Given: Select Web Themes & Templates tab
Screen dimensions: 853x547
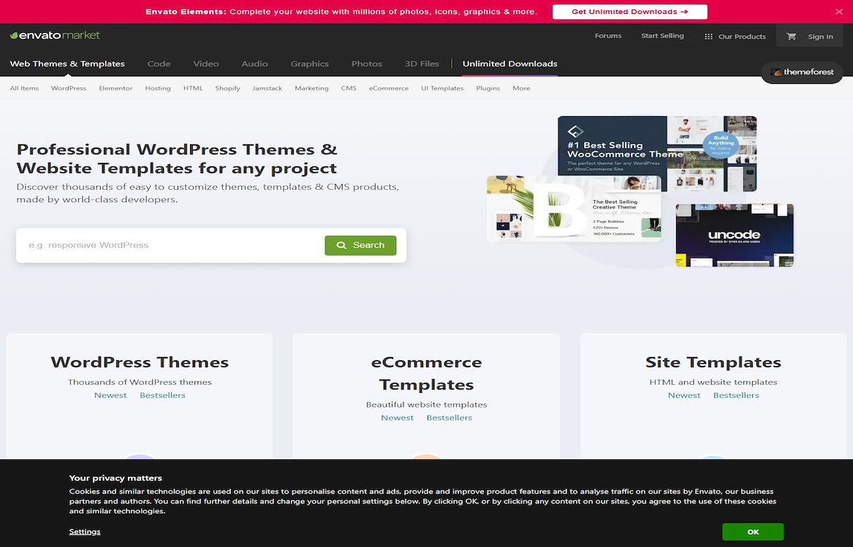Looking at the screenshot, I should point(67,64).
